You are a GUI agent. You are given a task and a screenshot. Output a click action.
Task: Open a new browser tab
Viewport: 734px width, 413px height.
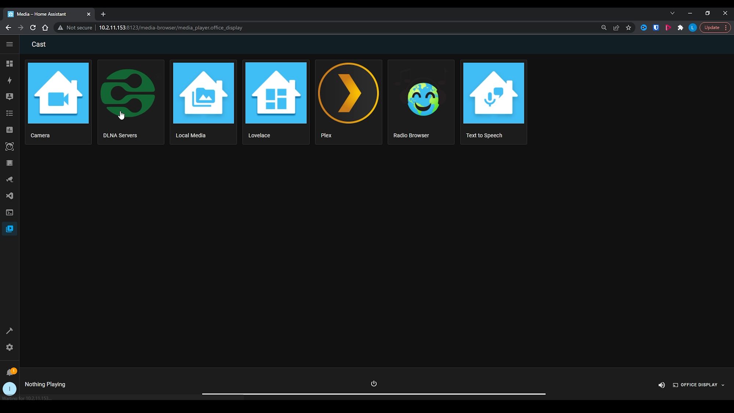103,14
